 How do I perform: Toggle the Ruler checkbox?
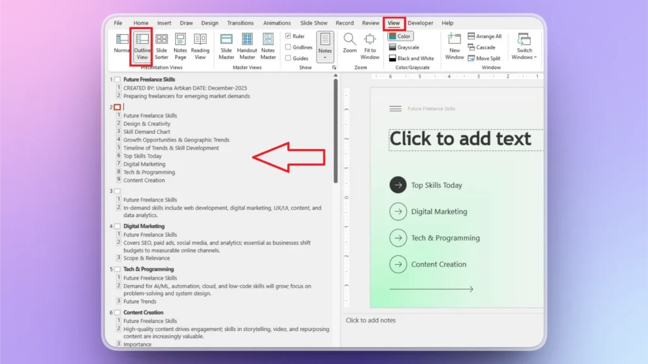290,36
